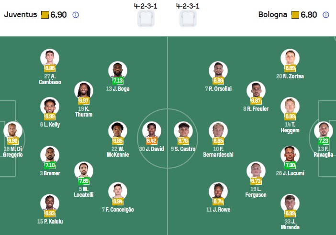Click the info icon next to Bologna rating
The image size is (336, 235).
click(x=326, y=15)
